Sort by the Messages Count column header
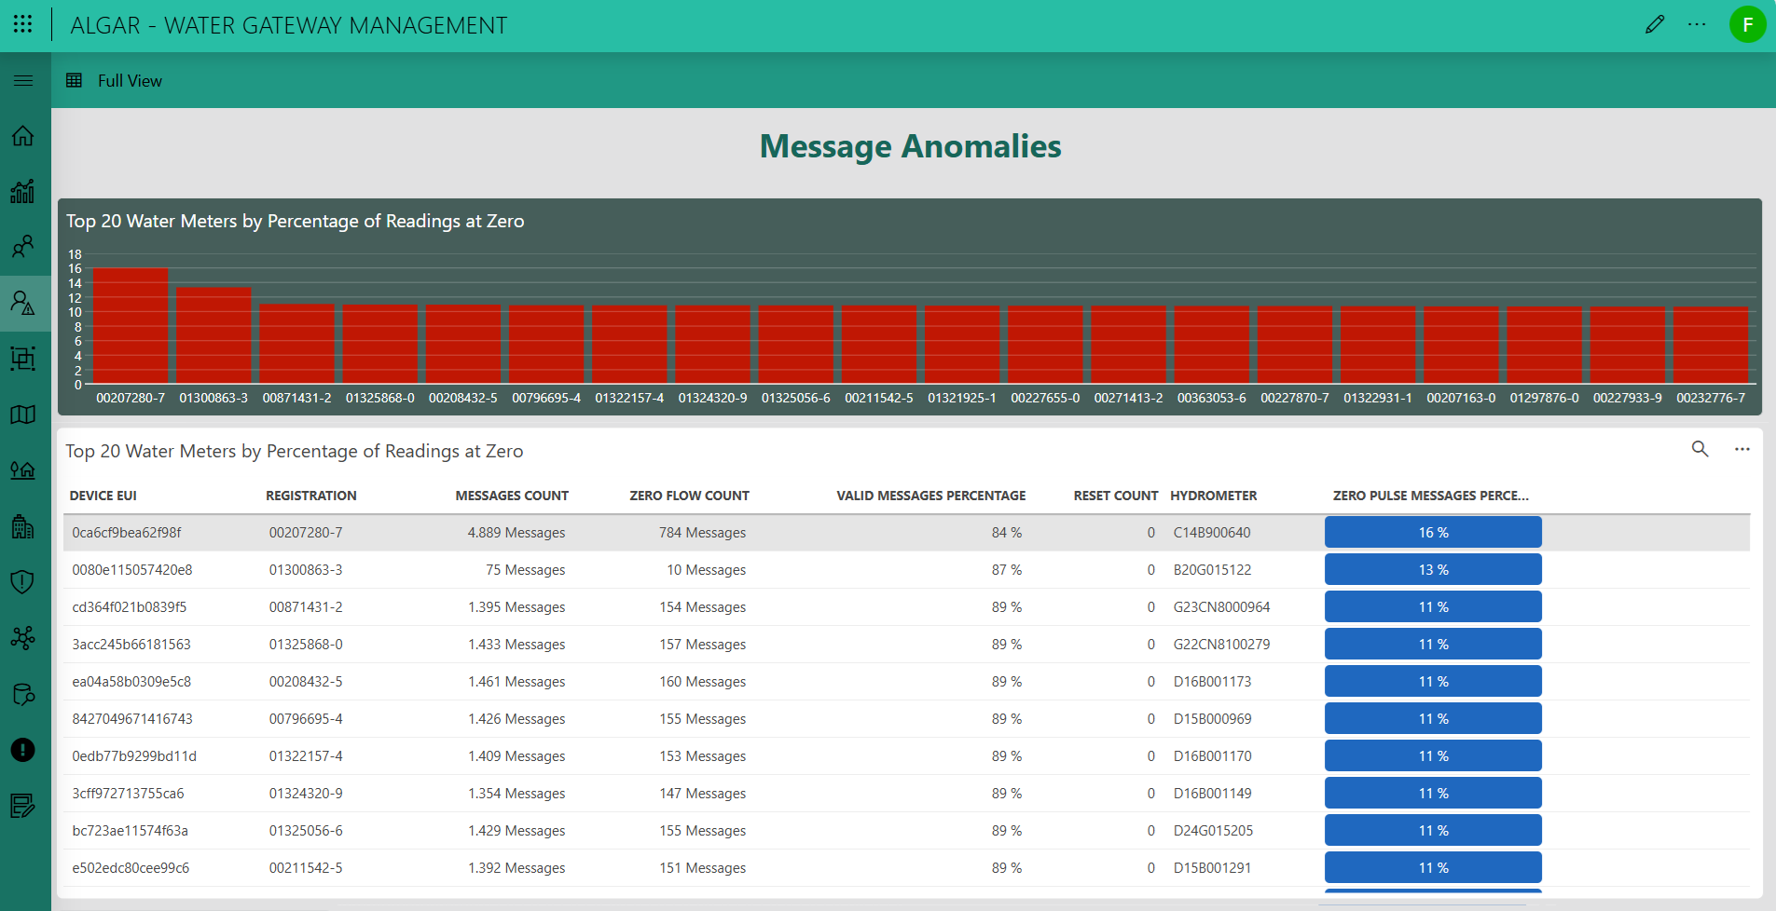1776x911 pixels. (x=511, y=496)
